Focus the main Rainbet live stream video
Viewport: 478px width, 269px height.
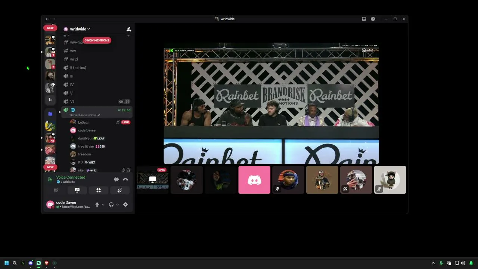[x=271, y=103]
